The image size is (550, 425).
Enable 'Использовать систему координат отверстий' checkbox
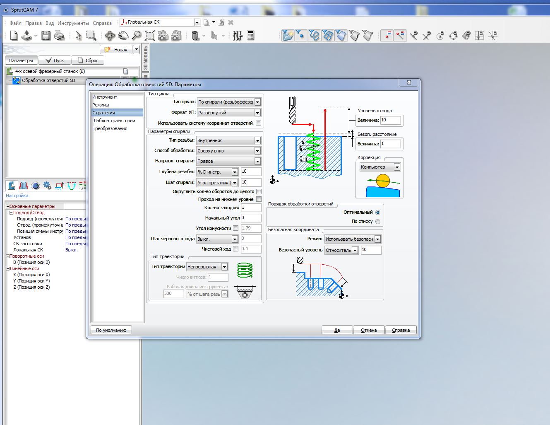[x=259, y=123]
